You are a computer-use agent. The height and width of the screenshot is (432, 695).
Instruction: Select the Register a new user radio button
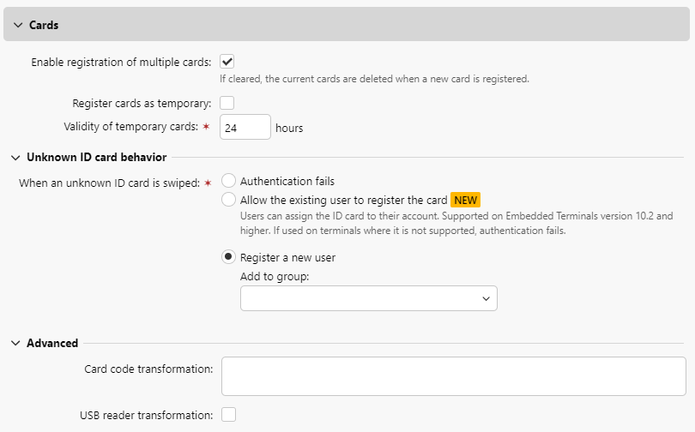(229, 257)
